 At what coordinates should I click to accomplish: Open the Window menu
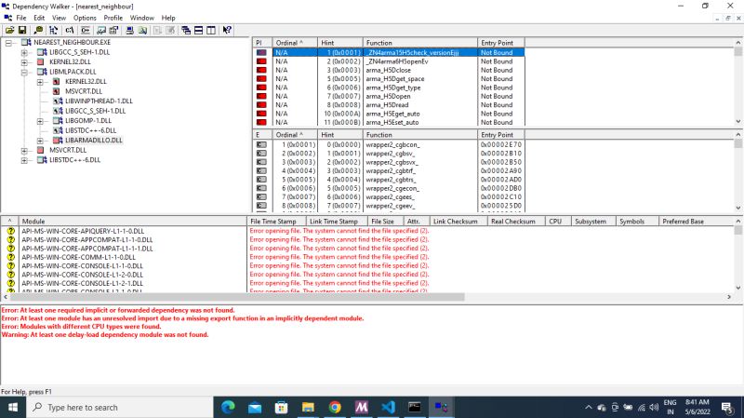[x=142, y=18]
